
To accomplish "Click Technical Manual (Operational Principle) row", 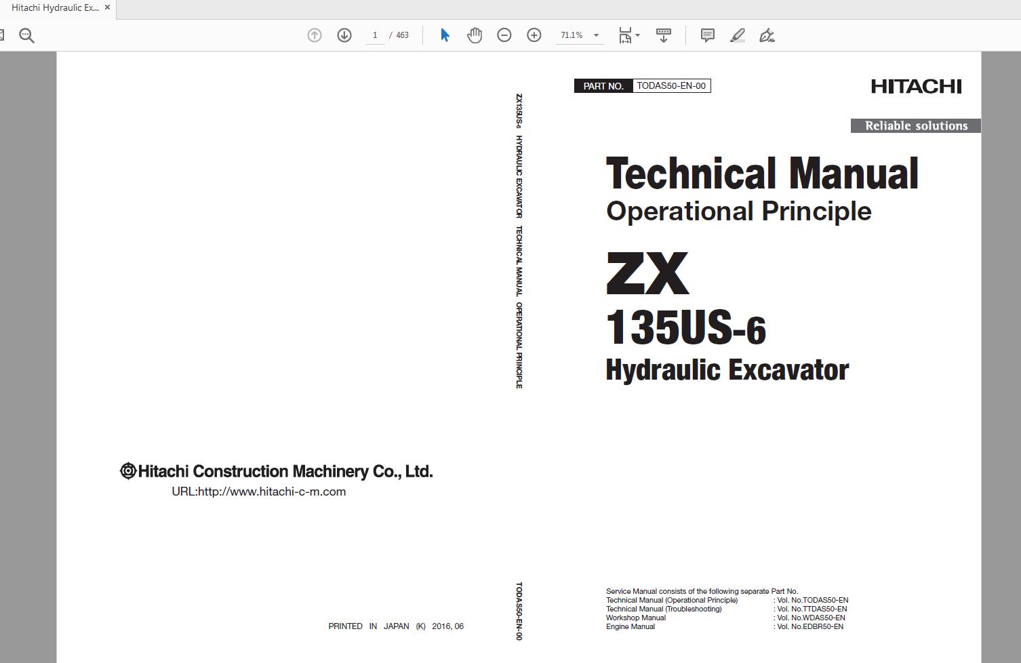I will [x=727, y=600].
